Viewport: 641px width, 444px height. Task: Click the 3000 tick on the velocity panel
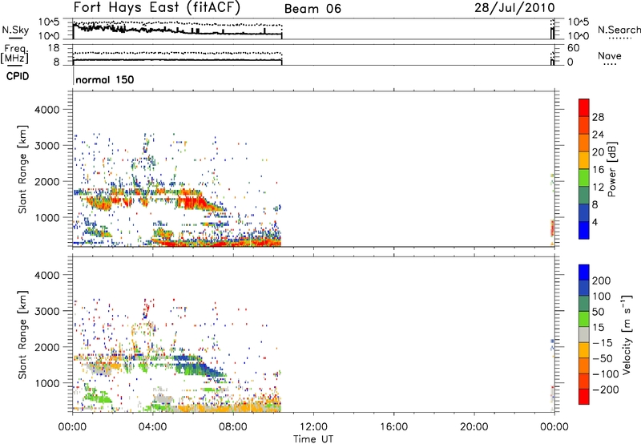pos(46,311)
